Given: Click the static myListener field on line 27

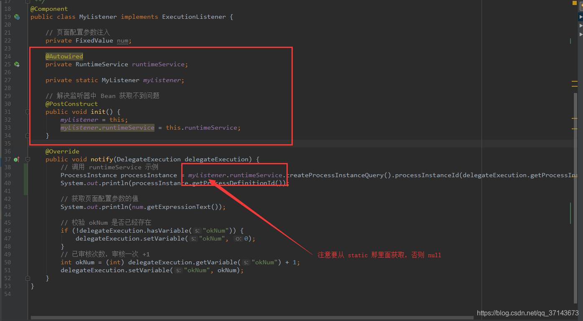Looking at the screenshot, I should [x=162, y=80].
